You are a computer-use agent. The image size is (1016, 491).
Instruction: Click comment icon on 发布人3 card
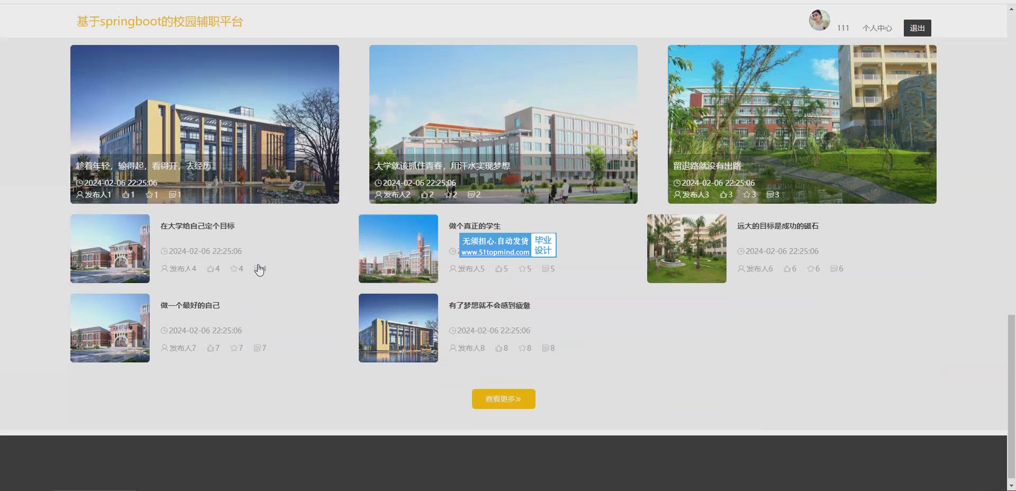[770, 195]
